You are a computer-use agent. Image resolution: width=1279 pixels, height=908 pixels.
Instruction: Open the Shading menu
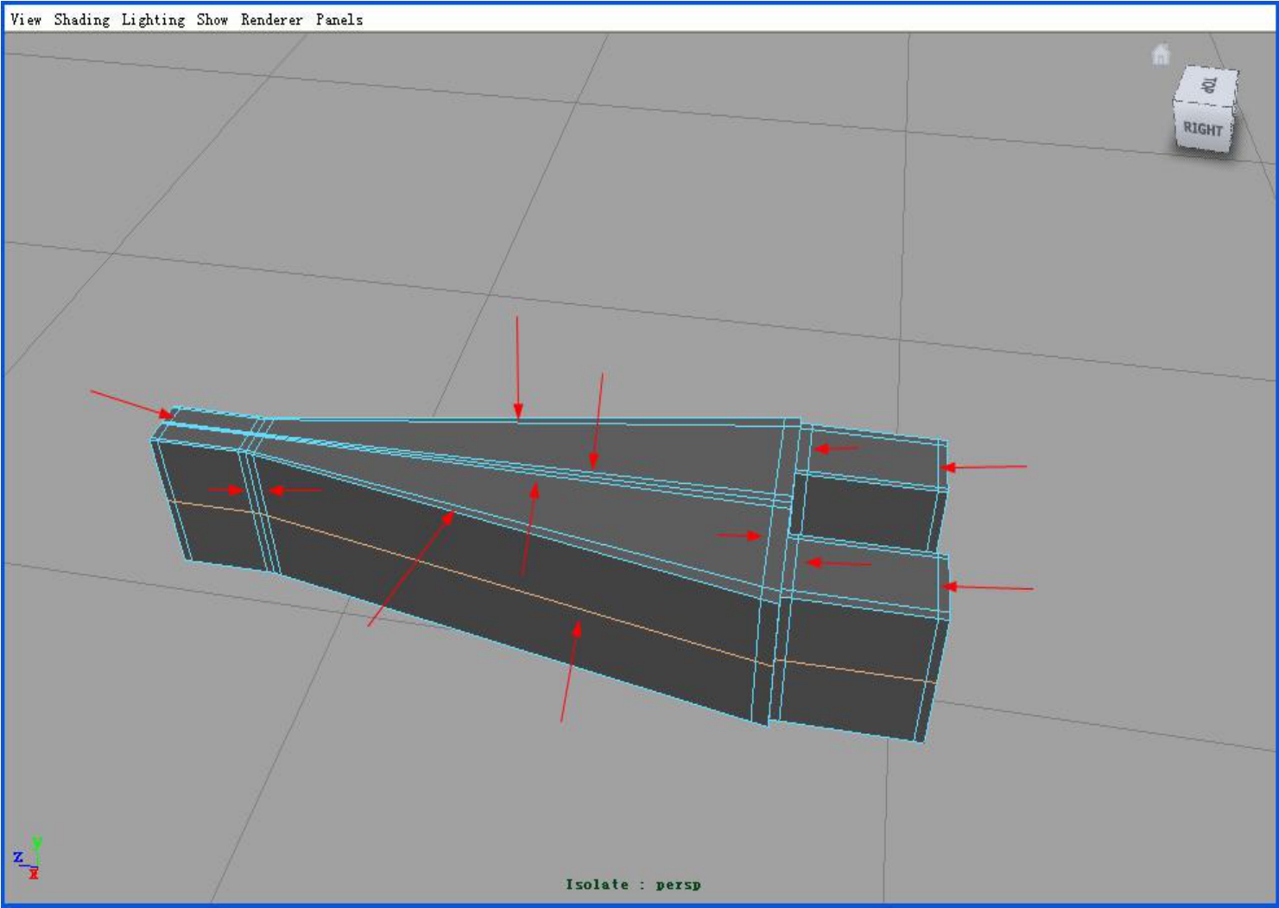pos(81,19)
